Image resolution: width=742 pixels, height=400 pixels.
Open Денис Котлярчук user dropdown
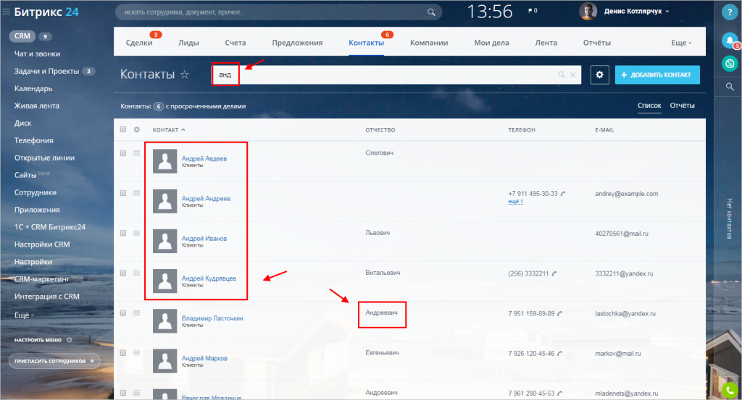(636, 12)
